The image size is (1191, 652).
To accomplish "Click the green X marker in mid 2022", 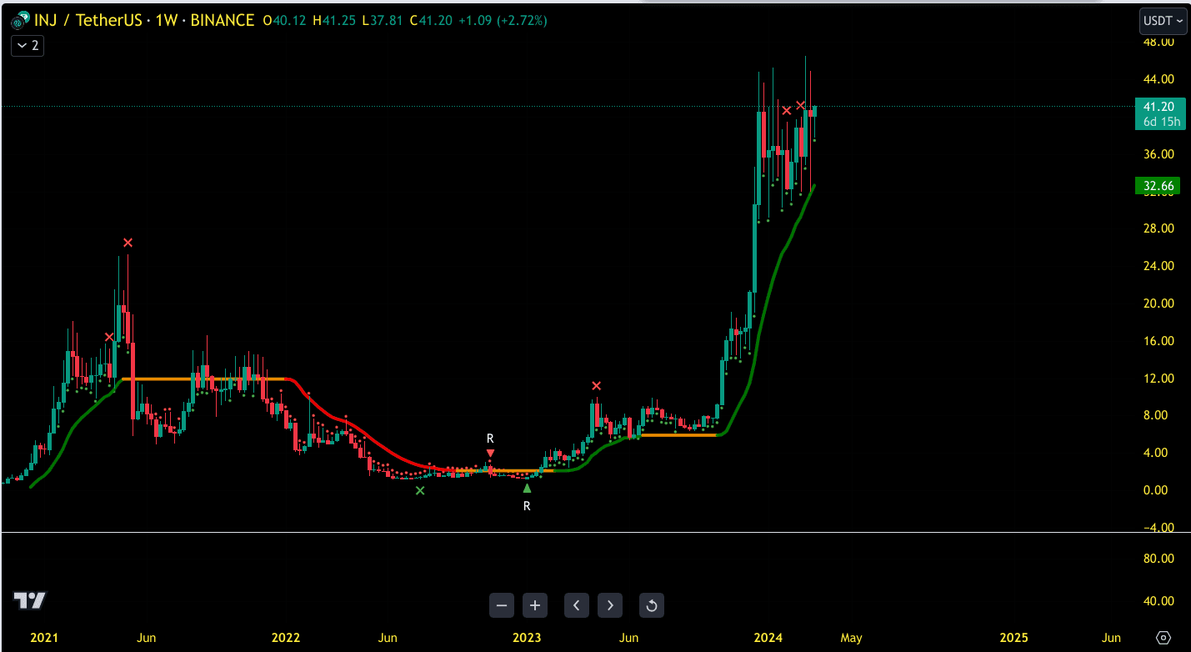I will click(420, 491).
